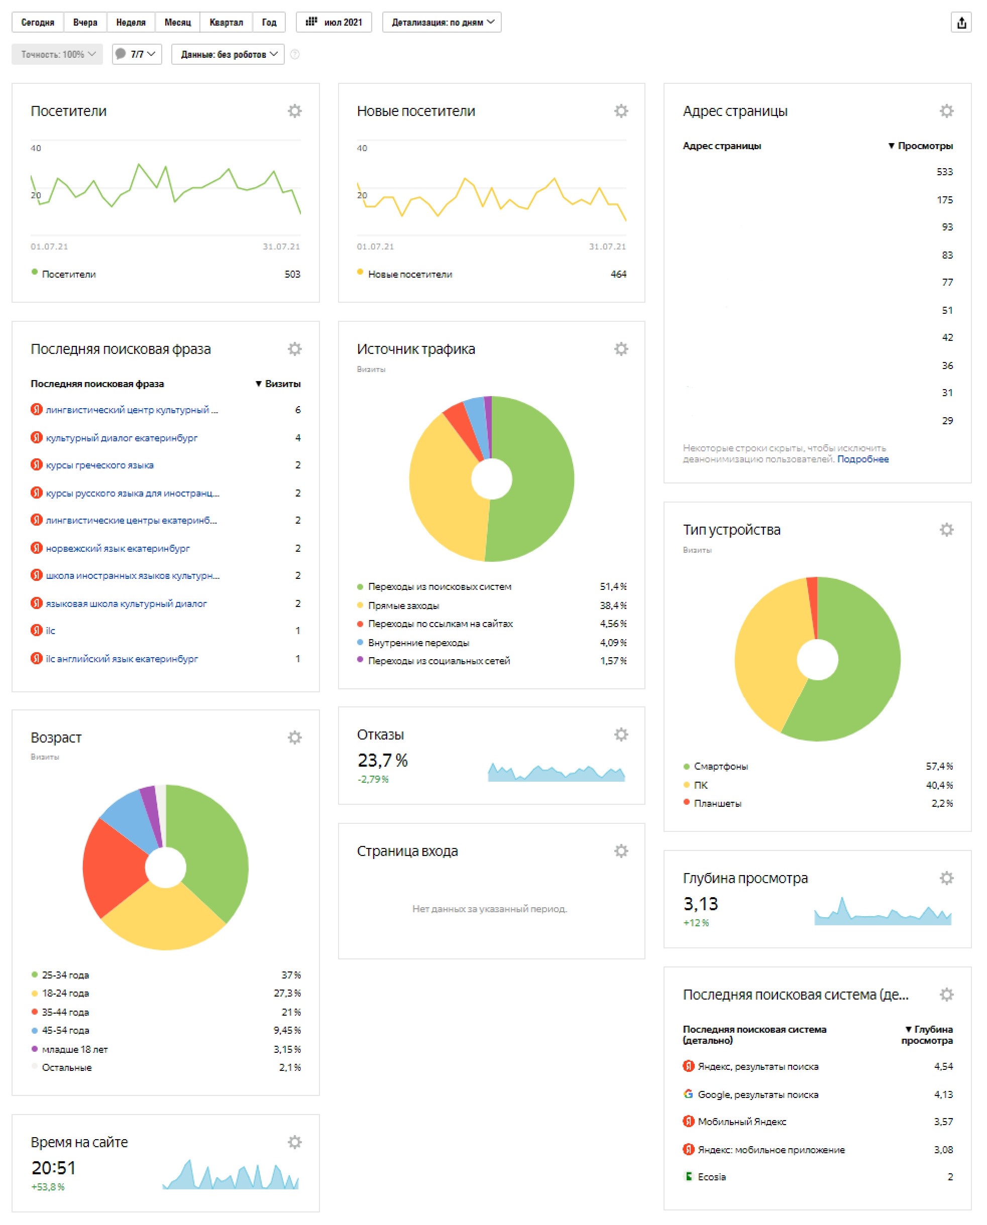The width and height of the screenshot is (987, 1225).
Task: Click the Отказы sparkline chart
Action: pos(556,772)
